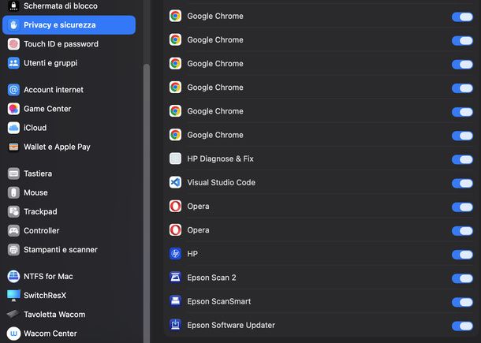
Task: Switch off Epson Software Updater toggle
Action: pos(462,326)
